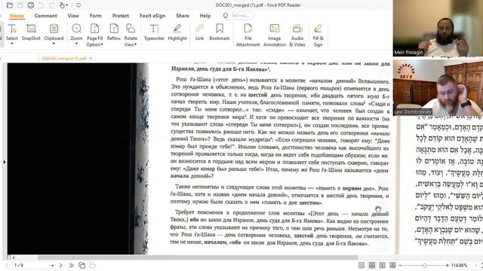The height and width of the screenshot is (271, 483).
Task: Click the horizontal scrollbar
Action: click(198, 257)
